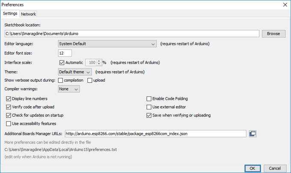
Task: Switch to the Network tab
Action: (28, 14)
